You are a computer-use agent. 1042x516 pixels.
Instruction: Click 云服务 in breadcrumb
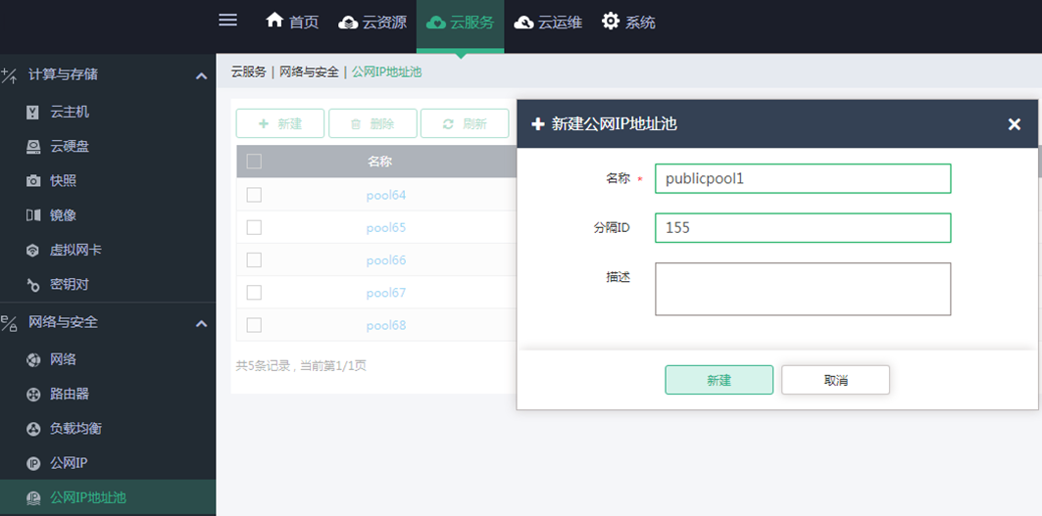[249, 71]
